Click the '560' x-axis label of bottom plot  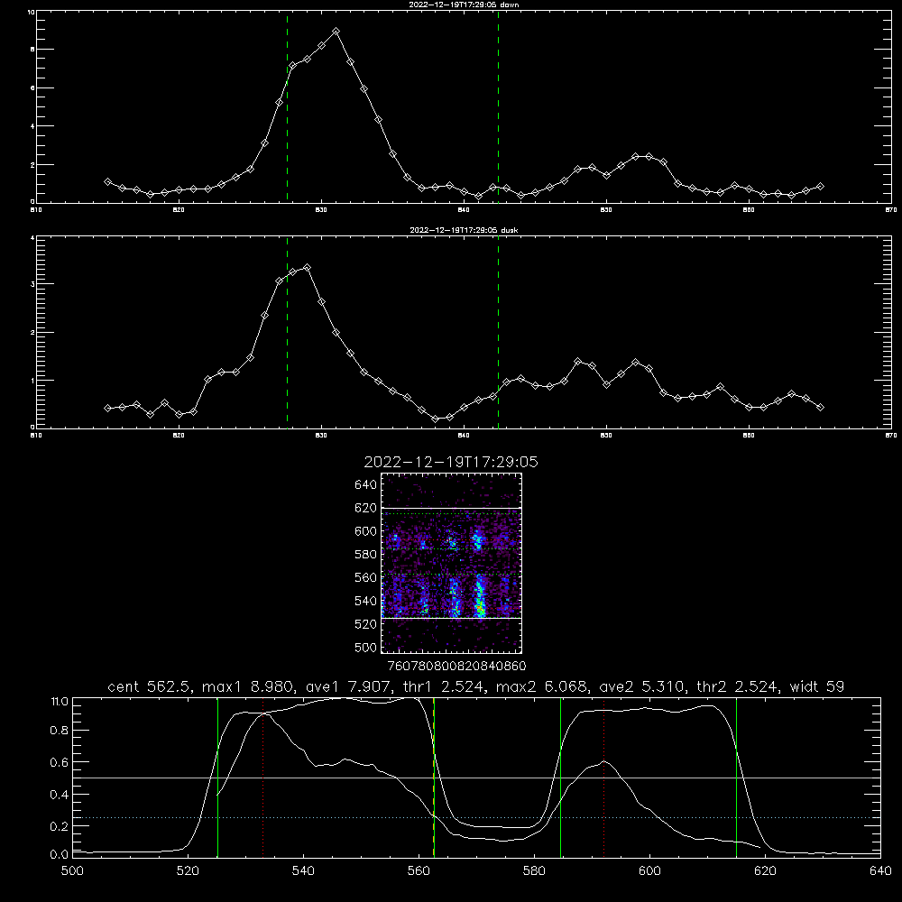tap(419, 871)
